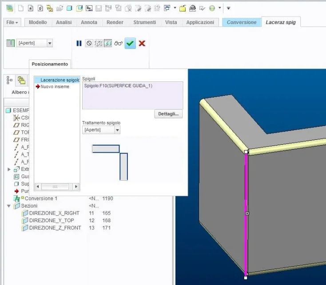Cancel the edge rip with red X
This screenshot has height=285, width=326.
(x=142, y=43)
